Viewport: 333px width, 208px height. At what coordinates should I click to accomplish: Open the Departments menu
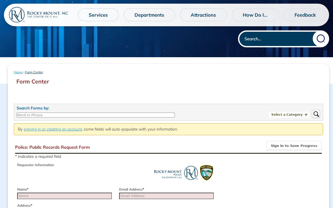(149, 15)
